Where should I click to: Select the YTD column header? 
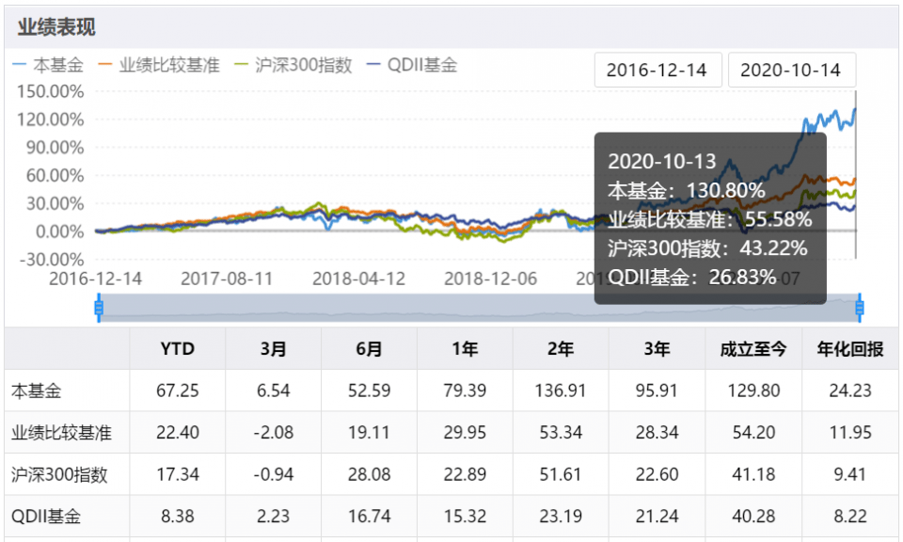[177, 349]
